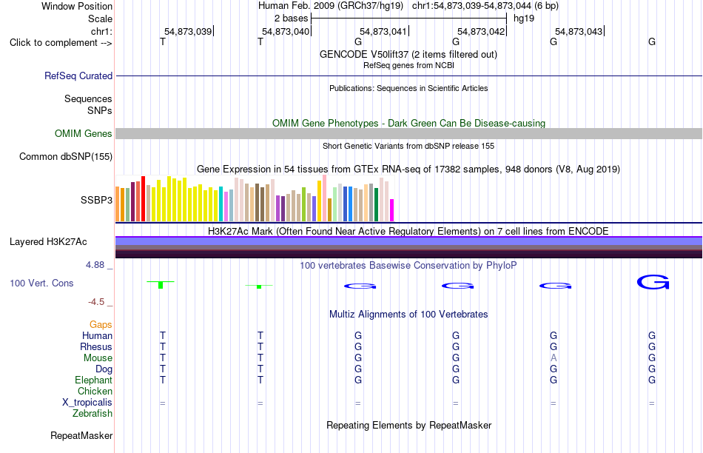Select the Chicken alignment row label
Screen dimensions: 703x453
[x=95, y=391]
